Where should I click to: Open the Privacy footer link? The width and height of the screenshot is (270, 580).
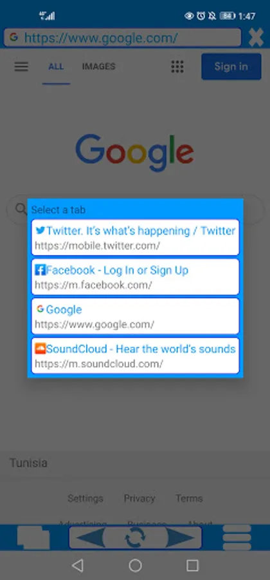139,498
